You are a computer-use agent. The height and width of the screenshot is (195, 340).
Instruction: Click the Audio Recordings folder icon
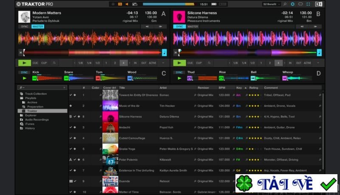(x=22, y=119)
